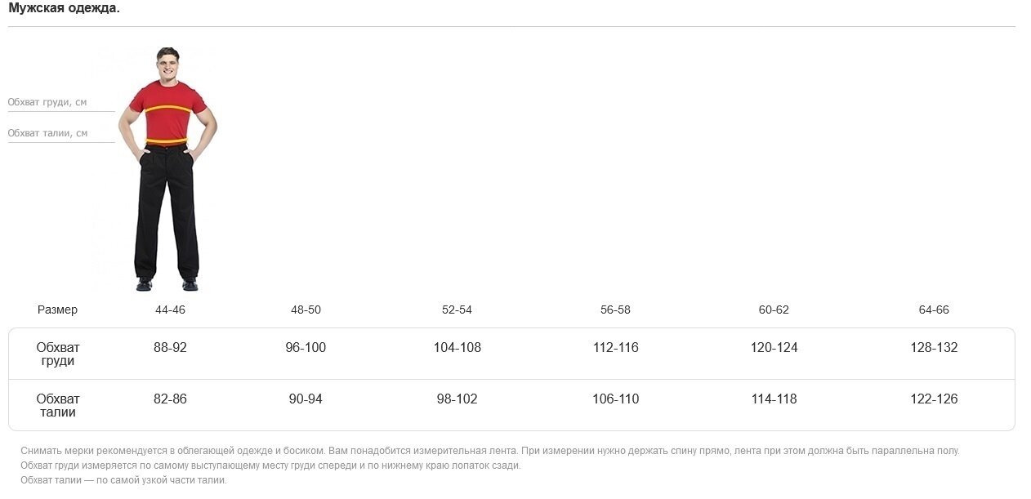Click the 'Обхват груди, см' label beside photo

tap(47, 102)
